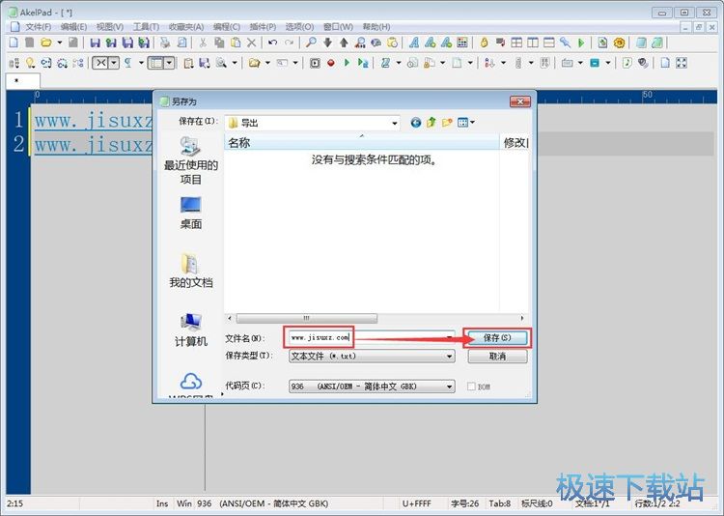724x516 pixels.
Task: Click the 字号:26 status bar entry
Action: pyautogui.click(x=464, y=503)
